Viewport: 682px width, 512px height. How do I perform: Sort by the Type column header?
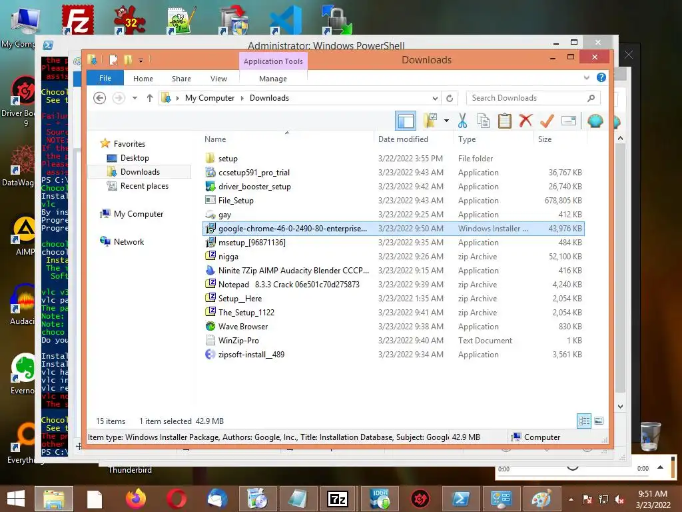coord(467,139)
